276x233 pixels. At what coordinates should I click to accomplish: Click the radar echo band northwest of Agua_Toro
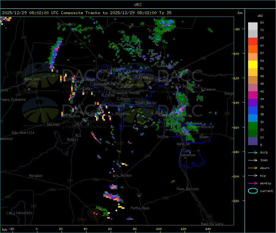pyautogui.click(x=55, y=53)
